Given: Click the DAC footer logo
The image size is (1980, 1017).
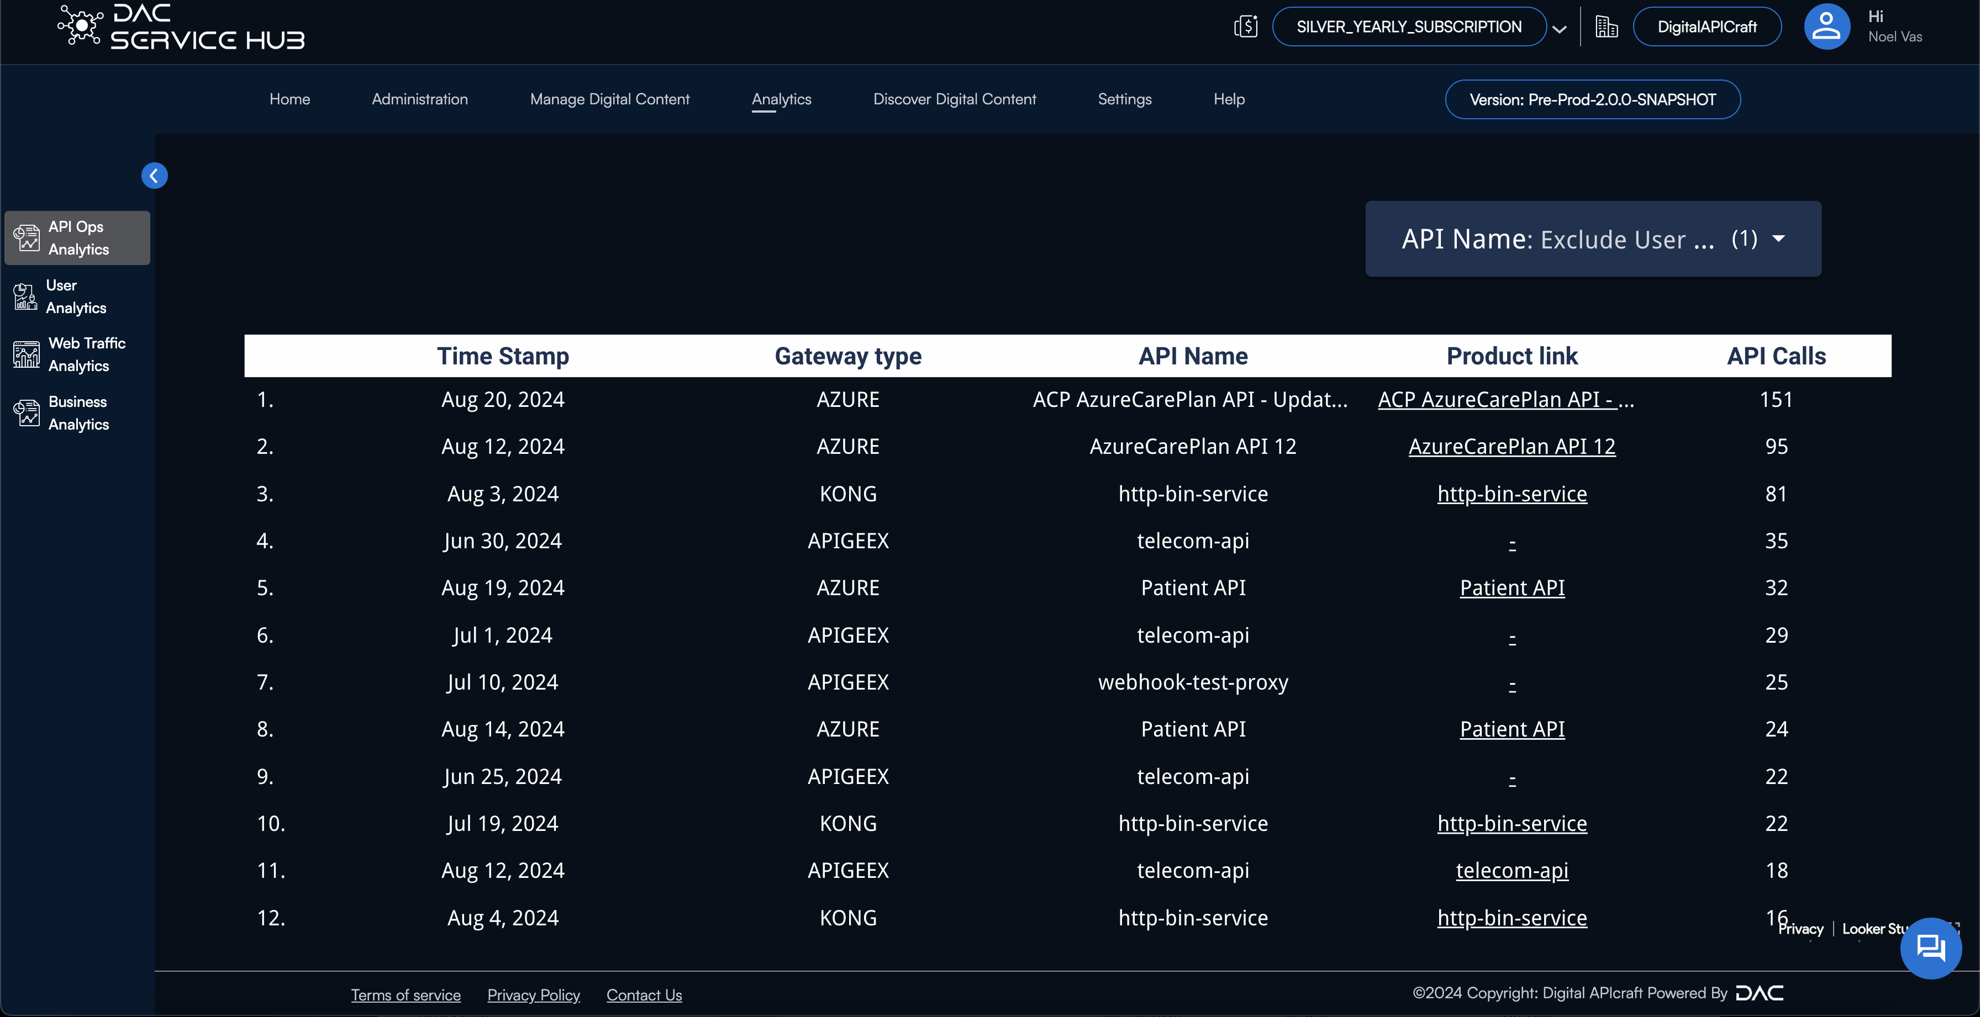Looking at the screenshot, I should point(1760,993).
